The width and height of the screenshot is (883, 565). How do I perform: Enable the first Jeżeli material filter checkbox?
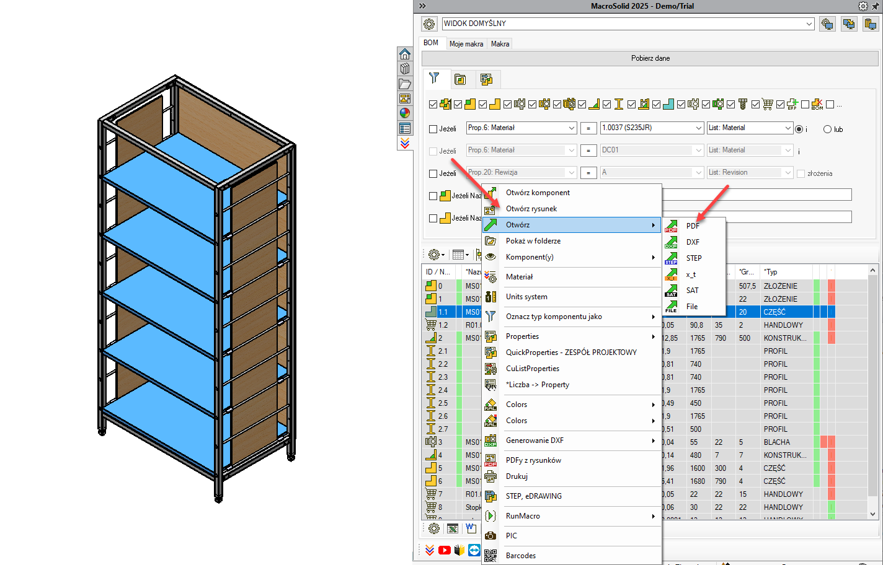[x=433, y=129]
